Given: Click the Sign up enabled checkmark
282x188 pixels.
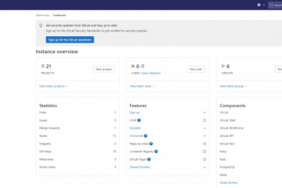Looking at the screenshot, I should 204,112.
